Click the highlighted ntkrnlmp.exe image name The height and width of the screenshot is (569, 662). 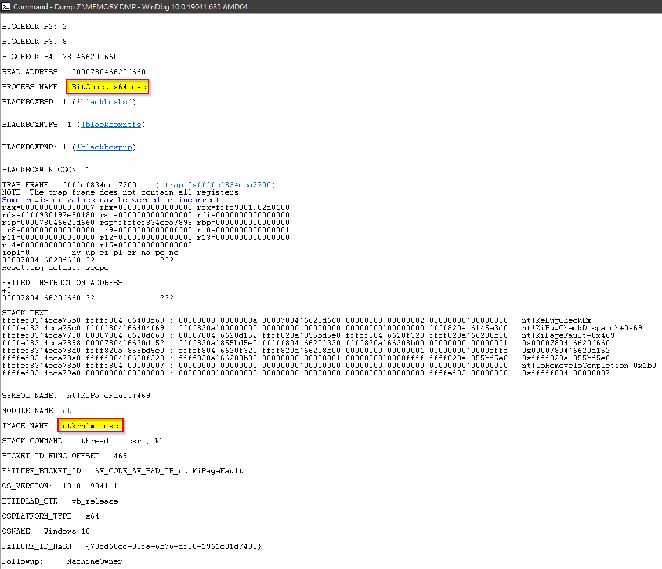pyautogui.click(x=90, y=426)
